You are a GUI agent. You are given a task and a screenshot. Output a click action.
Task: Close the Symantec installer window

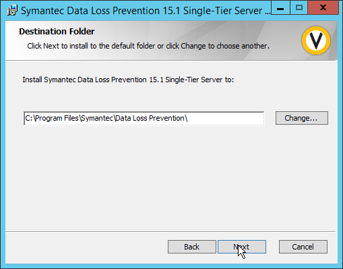[323, 8]
